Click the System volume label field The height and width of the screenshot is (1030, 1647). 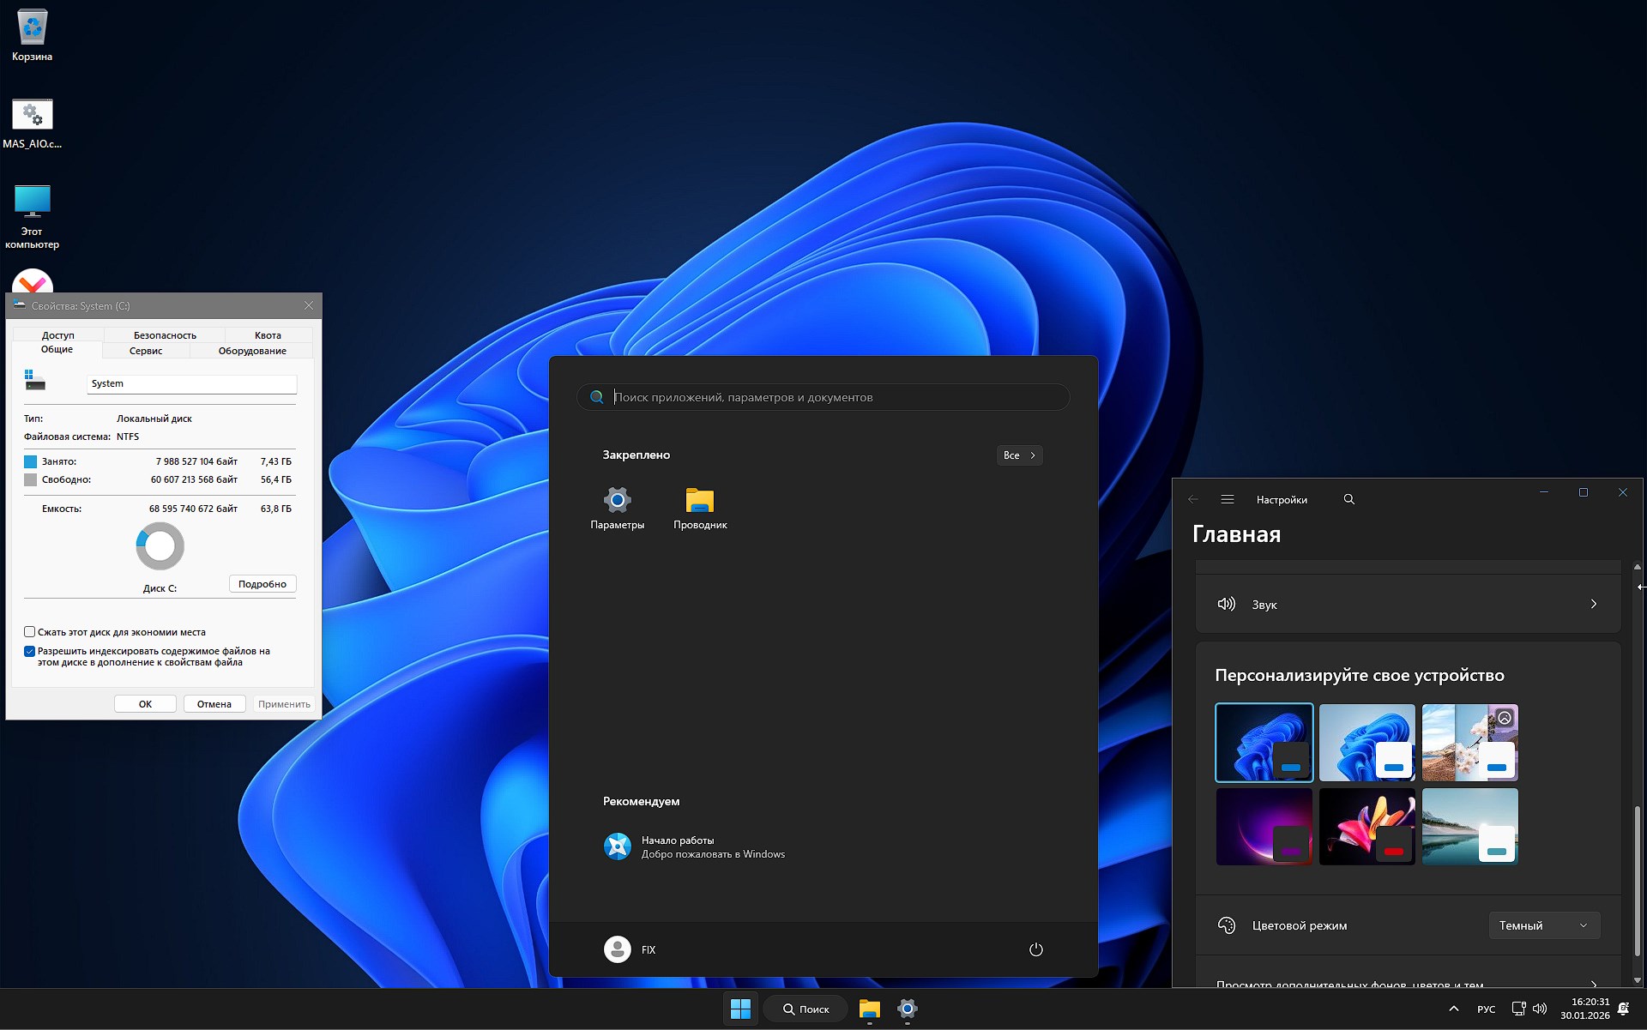point(192,383)
